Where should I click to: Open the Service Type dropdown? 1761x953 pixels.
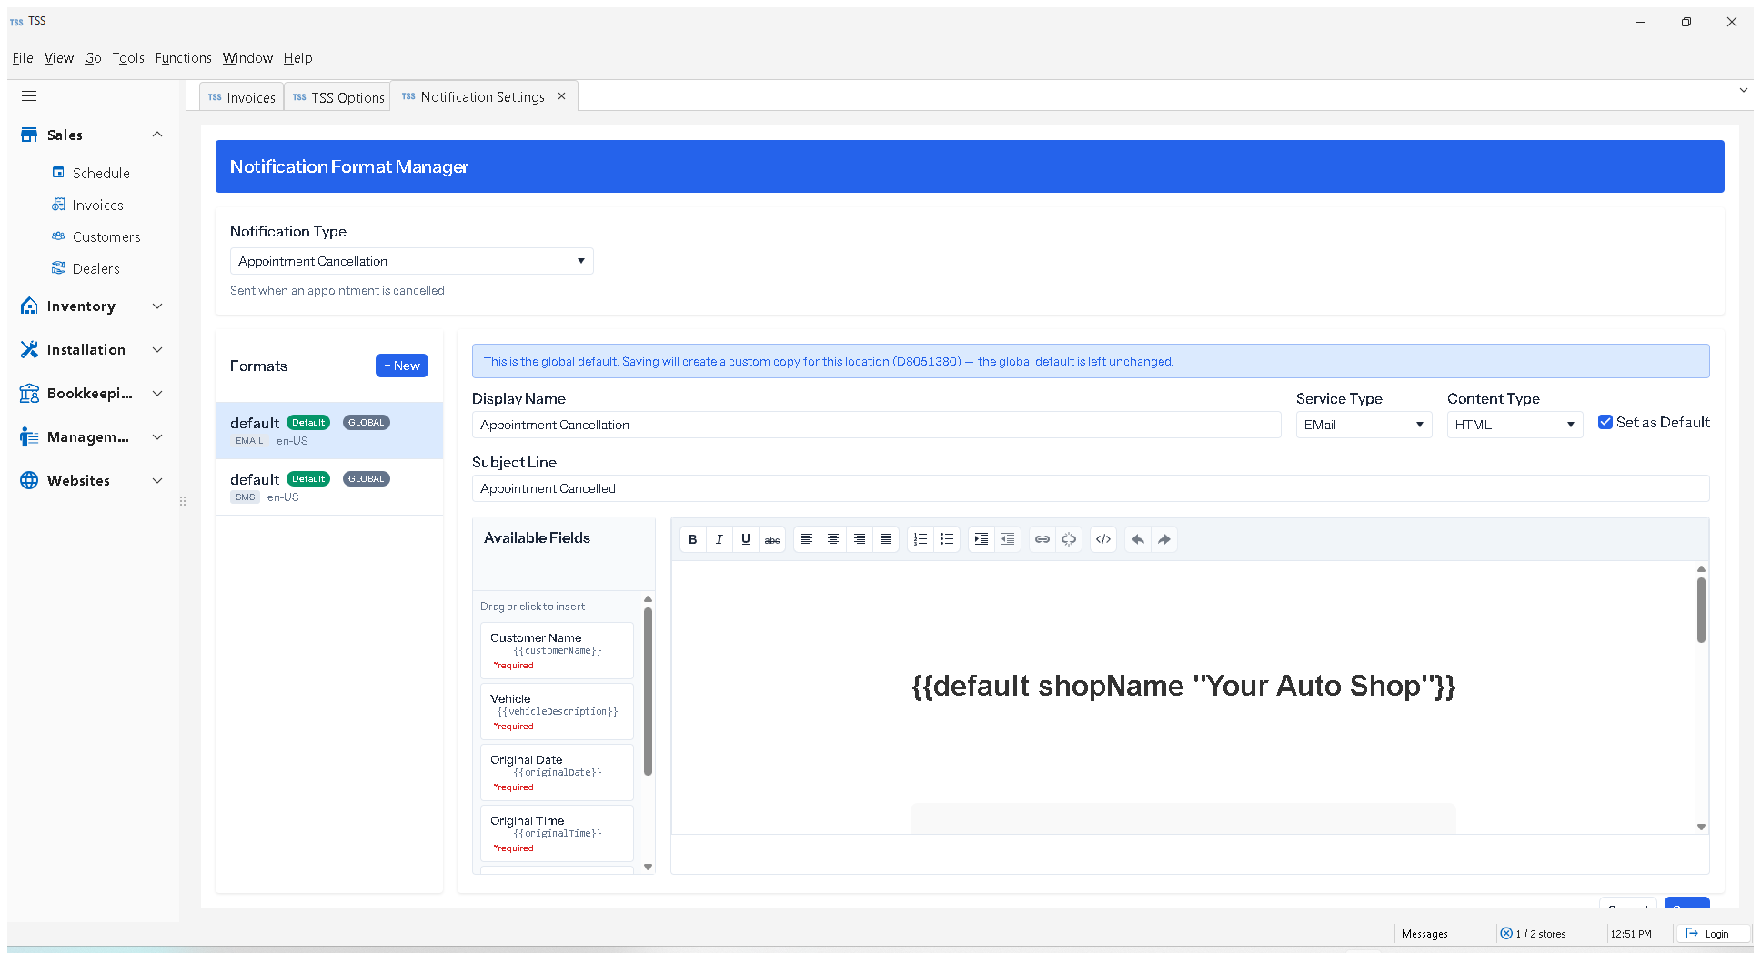click(1364, 425)
